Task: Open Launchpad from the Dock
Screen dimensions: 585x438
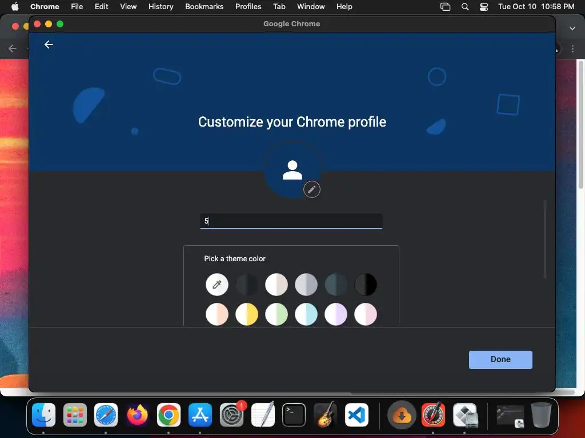Action: point(75,415)
